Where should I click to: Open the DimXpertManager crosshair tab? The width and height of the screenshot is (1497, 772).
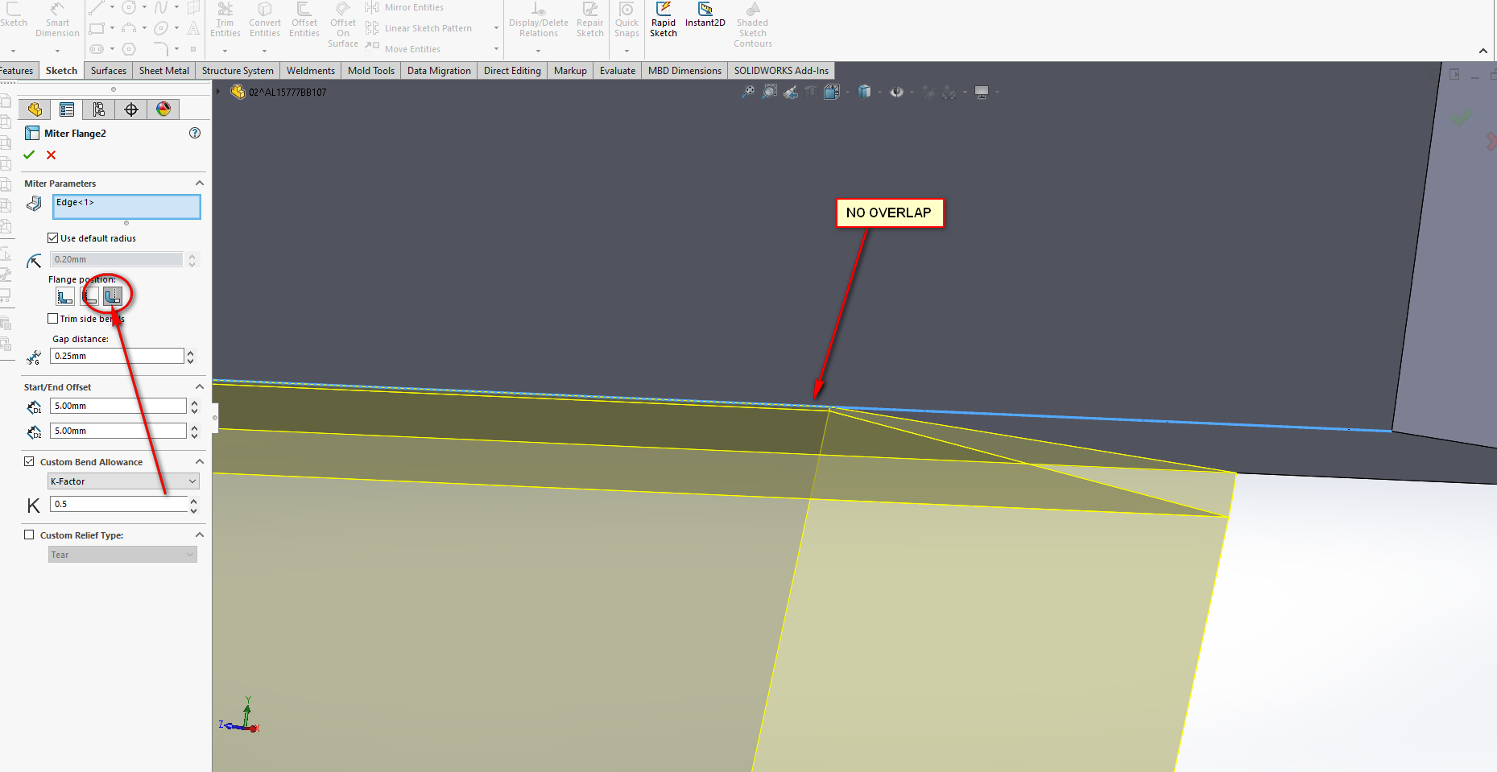pyautogui.click(x=131, y=109)
